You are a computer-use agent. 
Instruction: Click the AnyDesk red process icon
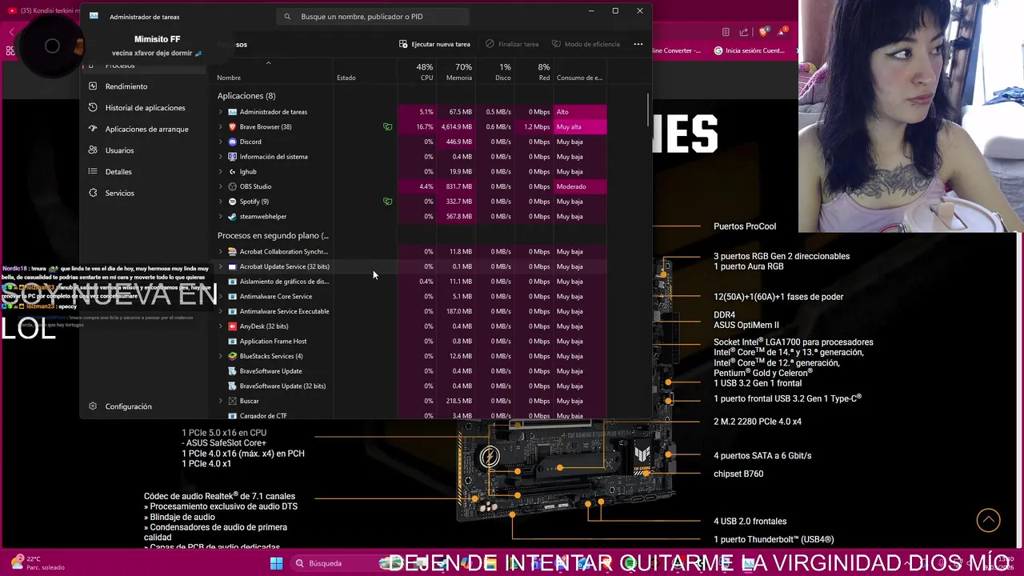pyautogui.click(x=233, y=326)
